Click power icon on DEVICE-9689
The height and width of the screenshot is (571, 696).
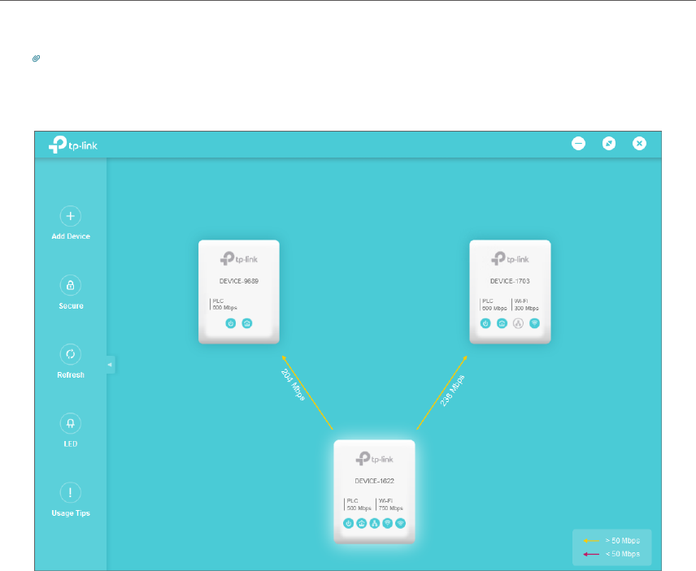pyautogui.click(x=231, y=323)
